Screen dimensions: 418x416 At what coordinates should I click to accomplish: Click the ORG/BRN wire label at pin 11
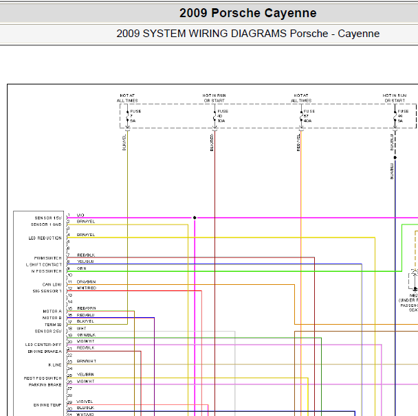(86, 281)
